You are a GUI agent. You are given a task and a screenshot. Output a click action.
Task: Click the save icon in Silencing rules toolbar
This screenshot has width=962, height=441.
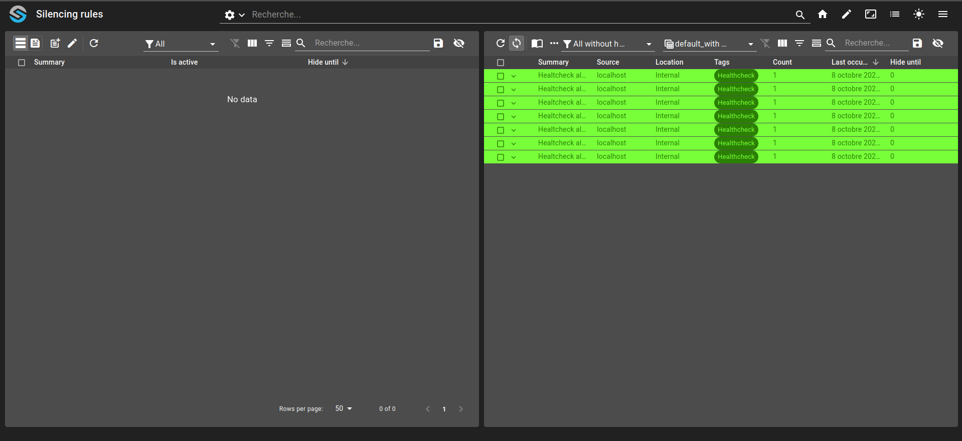pyautogui.click(x=438, y=43)
